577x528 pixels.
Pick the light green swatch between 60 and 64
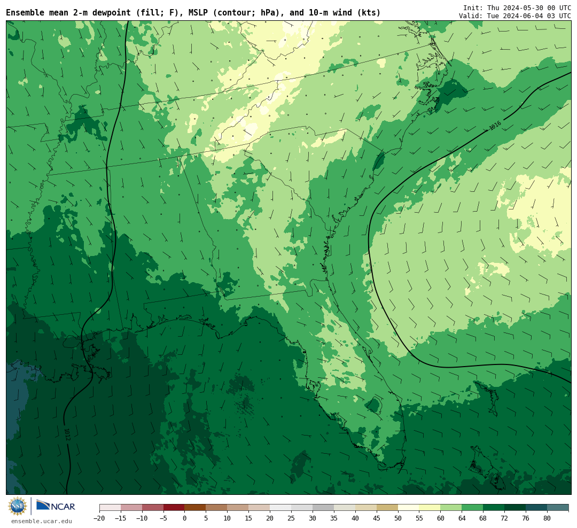(451, 508)
